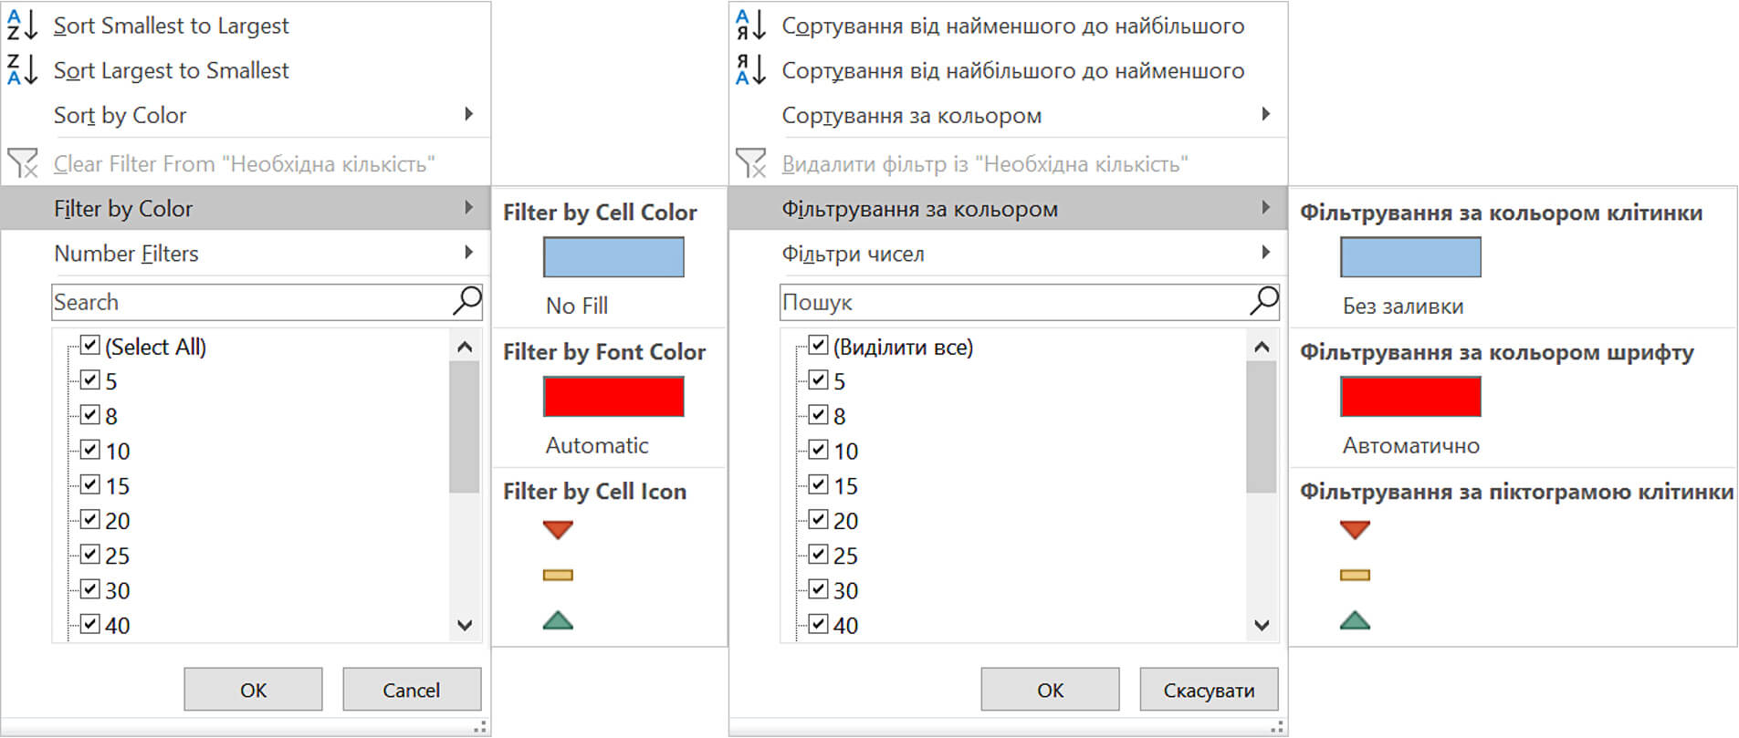The width and height of the screenshot is (1739, 738).
Task: Uncheck the value 15 in the English list
Action: [90, 484]
